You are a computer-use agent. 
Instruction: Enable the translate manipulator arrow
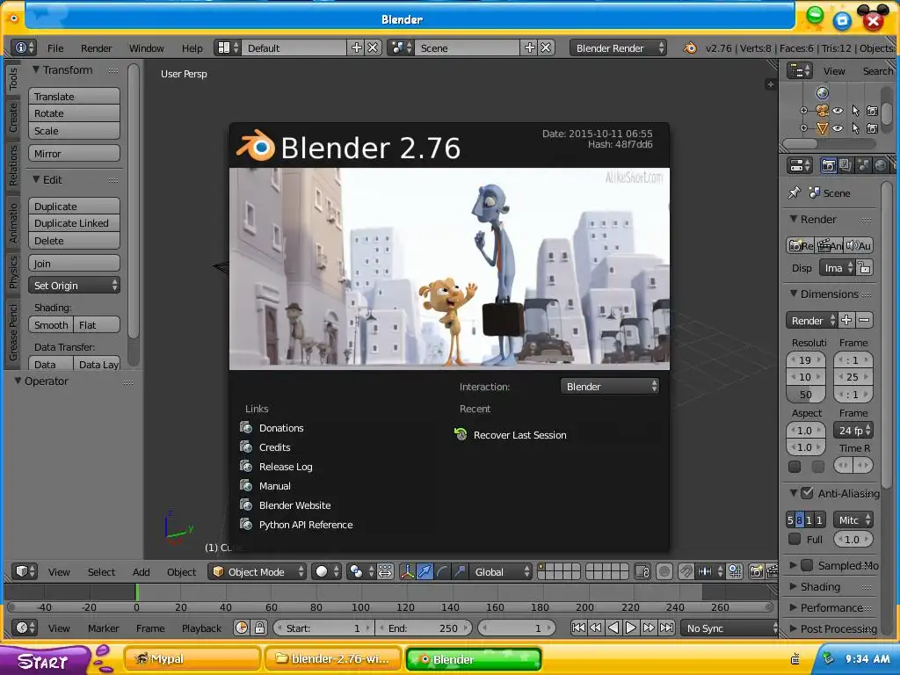(425, 571)
